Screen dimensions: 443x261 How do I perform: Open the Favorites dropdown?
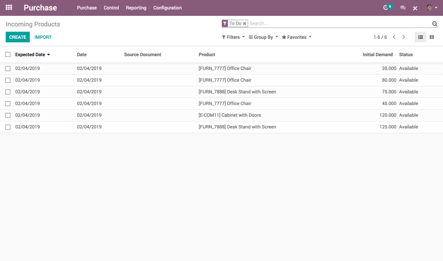pos(296,37)
